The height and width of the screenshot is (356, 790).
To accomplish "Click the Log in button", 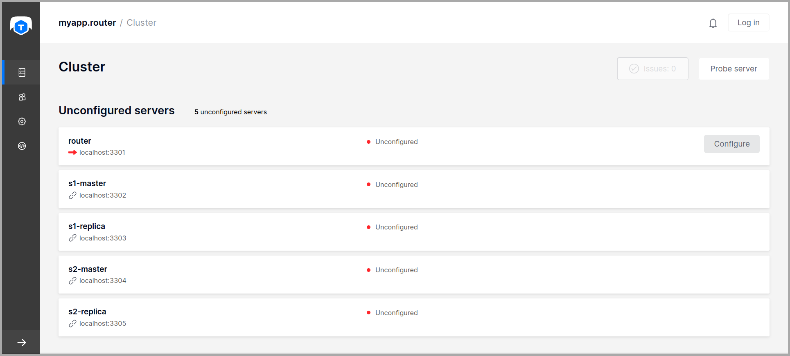I will click(x=748, y=22).
